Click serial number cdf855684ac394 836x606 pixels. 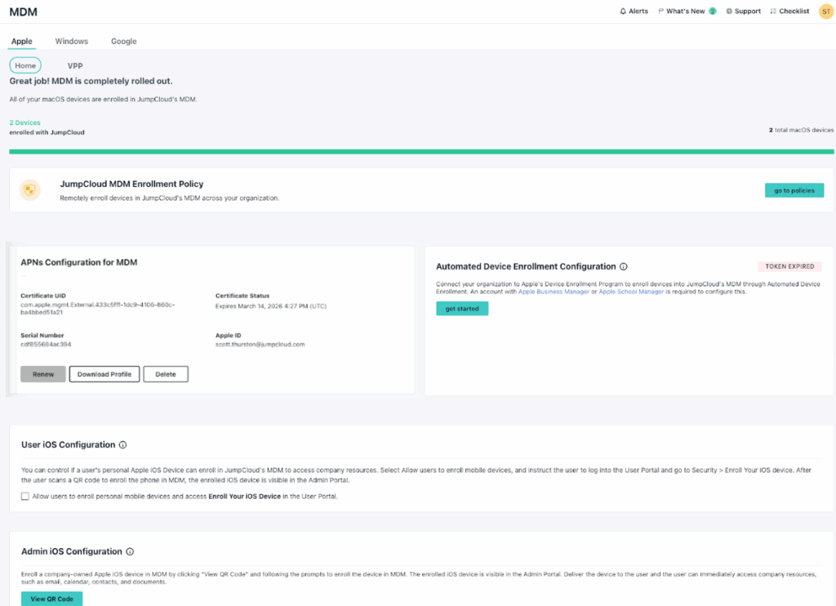46,345
